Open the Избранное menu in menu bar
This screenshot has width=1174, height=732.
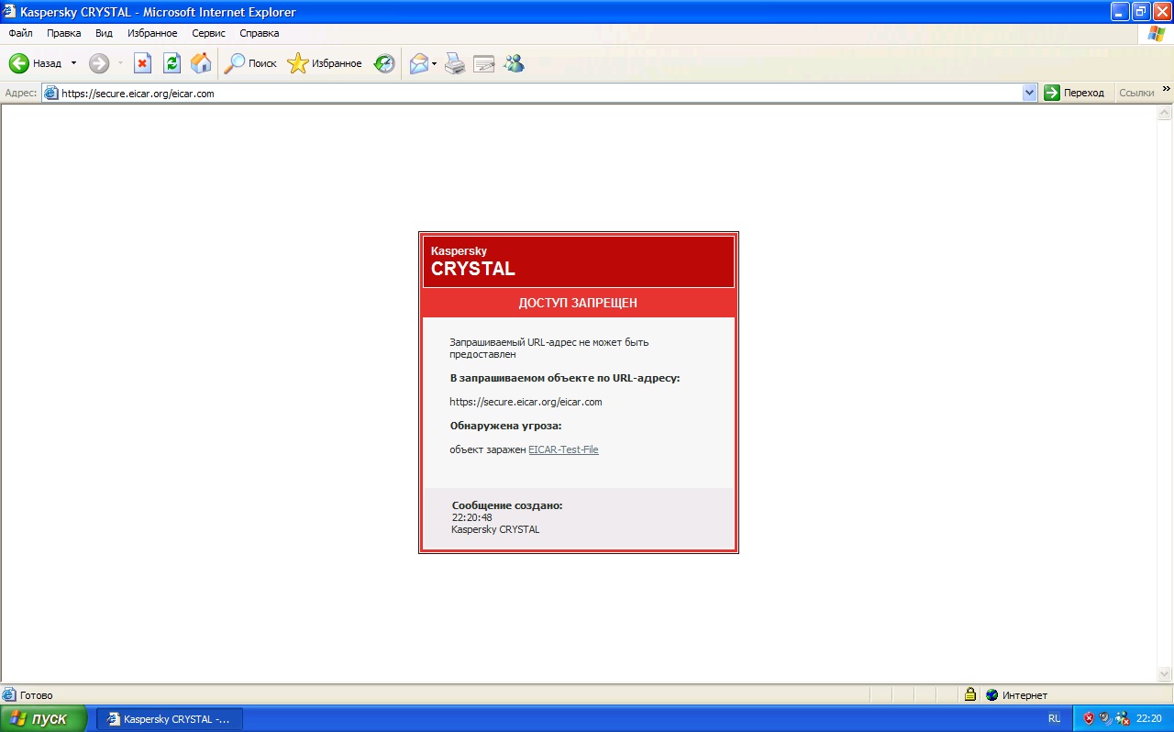[152, 33]
